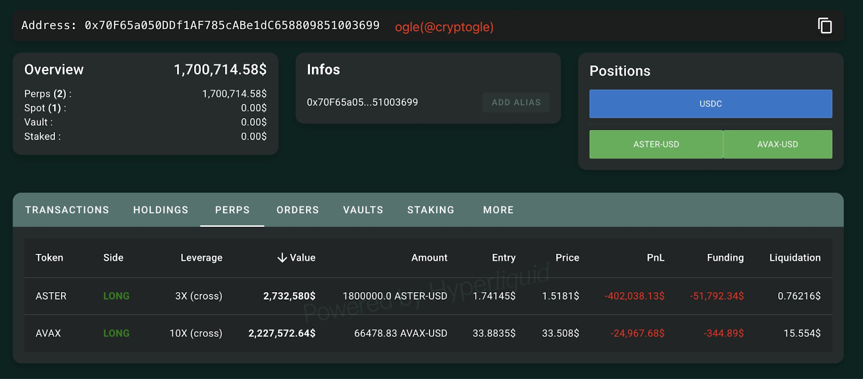863x379 pixels.
Task: Open the Transactions tab
Action: [x=67, y=210]
